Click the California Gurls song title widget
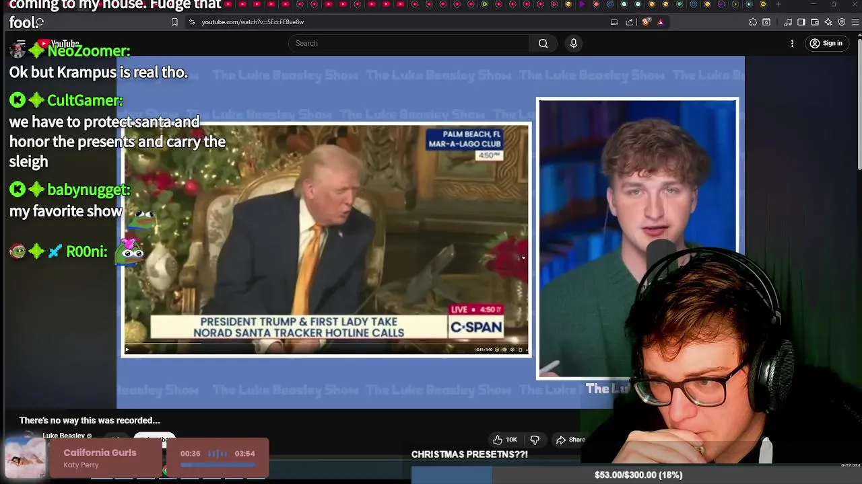The width and height of the screenshot is (862, 484). click(100, 452)
